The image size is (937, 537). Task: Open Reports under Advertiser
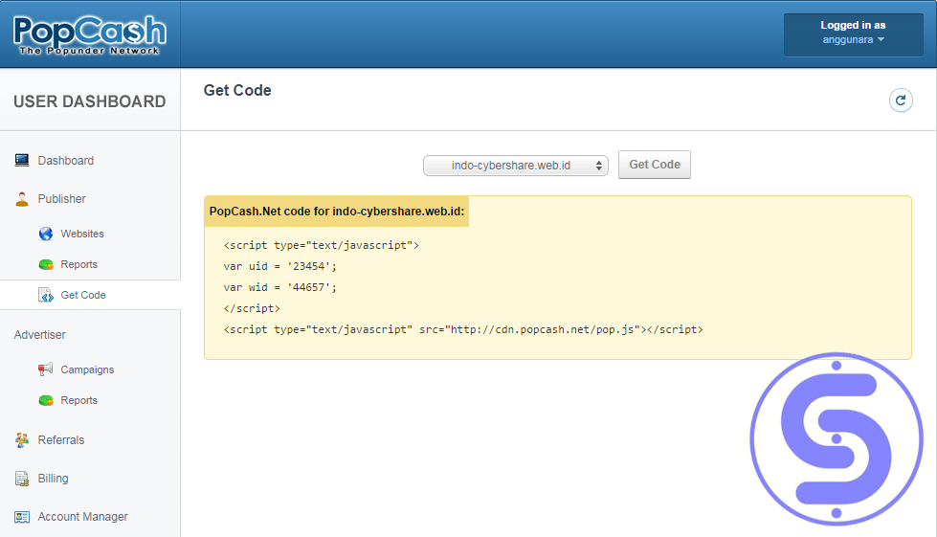pos(78,400)
